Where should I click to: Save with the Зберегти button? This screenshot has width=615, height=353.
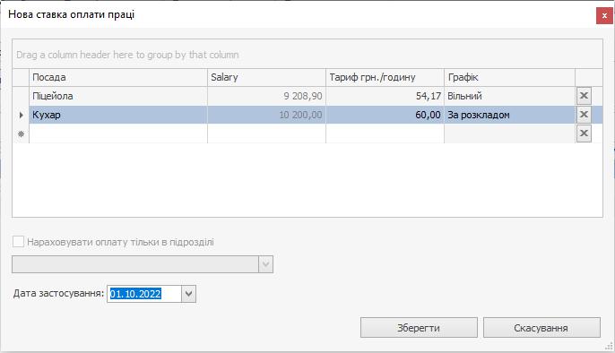point(419,328)
